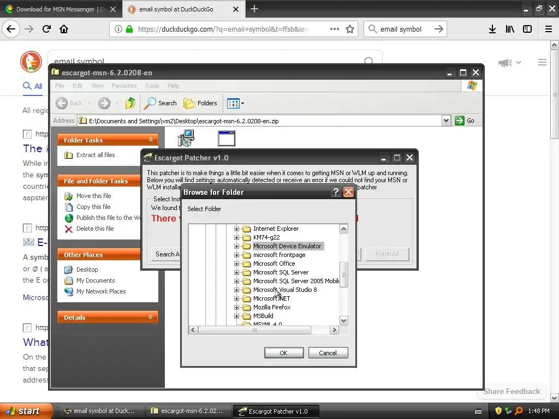This screenshot has width=559, height=419.
Task: Click the help question mark in Browse dialog
Action: (336, 192)
